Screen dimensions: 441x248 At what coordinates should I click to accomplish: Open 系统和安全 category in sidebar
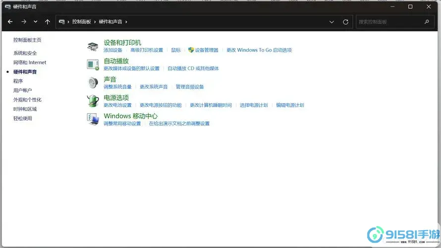point(25,53)
